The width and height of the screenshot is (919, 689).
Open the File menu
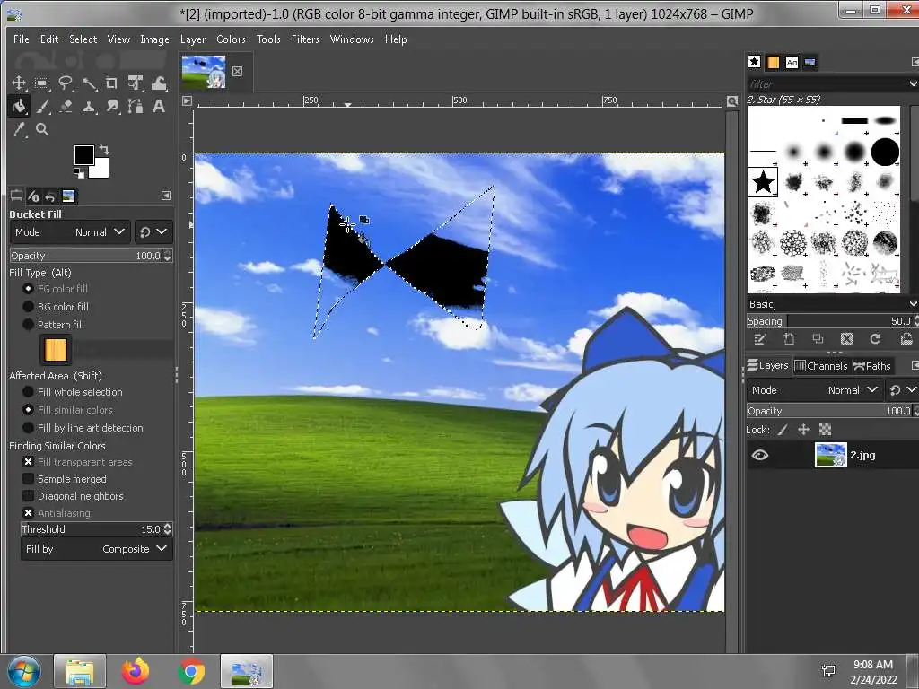(22, 39)
